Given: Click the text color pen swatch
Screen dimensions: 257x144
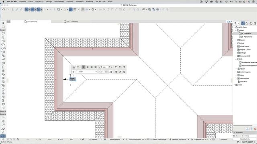Looking at the screenshot, I should 111,72.
